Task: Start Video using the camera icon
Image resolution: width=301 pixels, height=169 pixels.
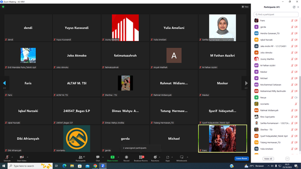Action: [22, 157]
